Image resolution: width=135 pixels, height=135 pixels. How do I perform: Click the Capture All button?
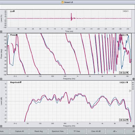point(19,131)
